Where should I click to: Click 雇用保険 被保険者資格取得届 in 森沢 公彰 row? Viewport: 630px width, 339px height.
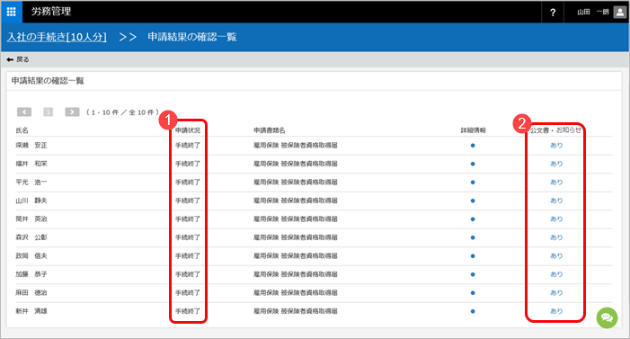pyautogui.click(x=296, y=237)
